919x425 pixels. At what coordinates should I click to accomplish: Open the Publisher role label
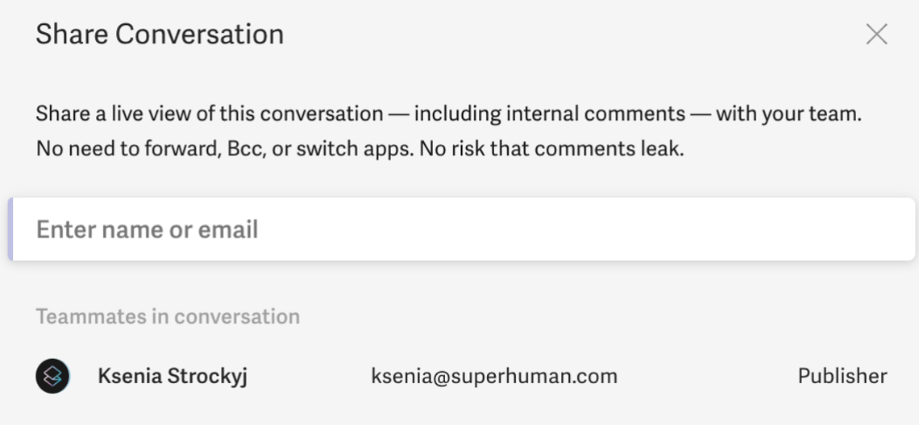point(842,377)
